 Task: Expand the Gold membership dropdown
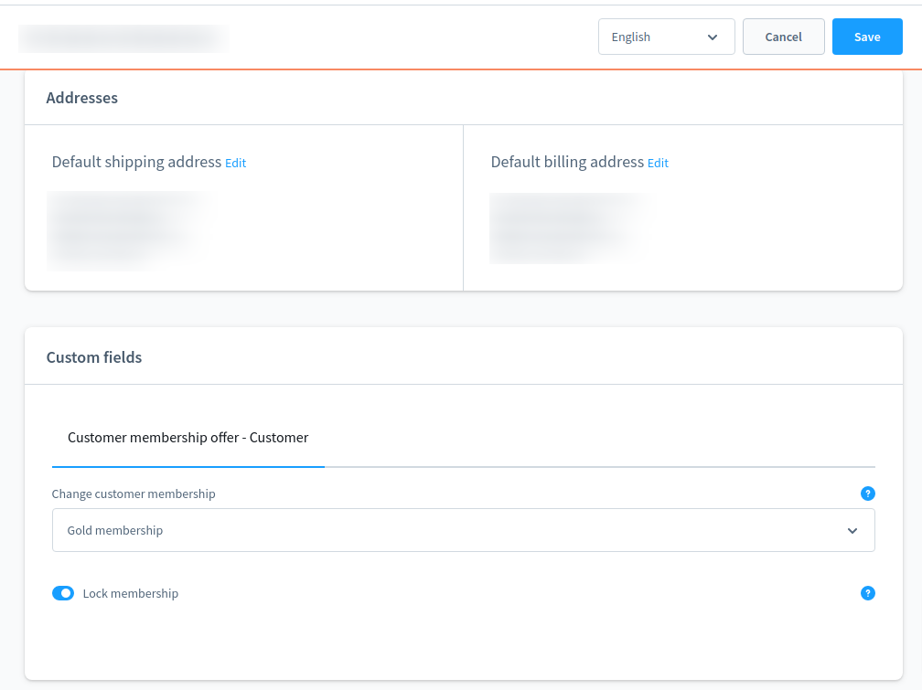pos(464,530)
